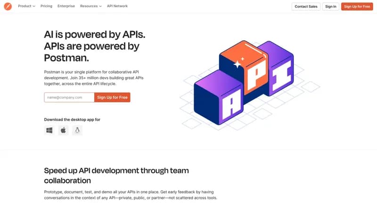Screen dimensions: 377x215
Task: Open the Pricing page
Action: click(46, 6)
